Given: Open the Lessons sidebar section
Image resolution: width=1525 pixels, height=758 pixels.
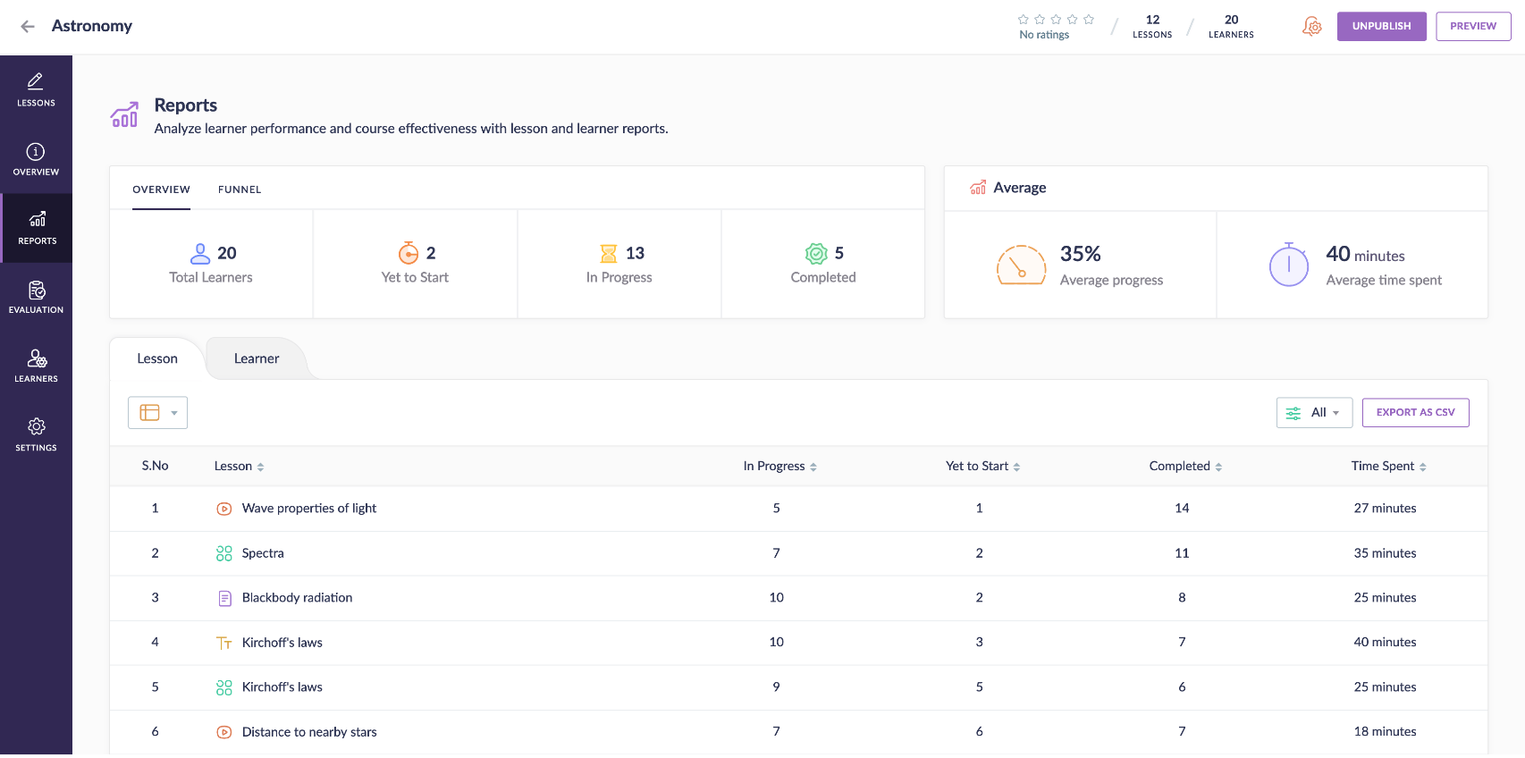Looking at the screenshot, I should pyautogui.click(x=36, y=89).
